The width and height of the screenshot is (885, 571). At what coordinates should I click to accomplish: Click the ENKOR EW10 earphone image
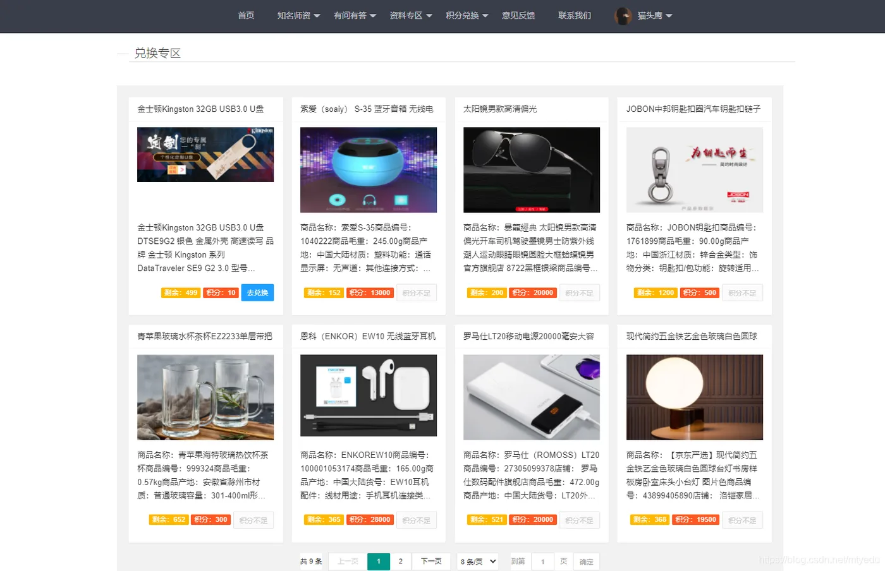369,395
